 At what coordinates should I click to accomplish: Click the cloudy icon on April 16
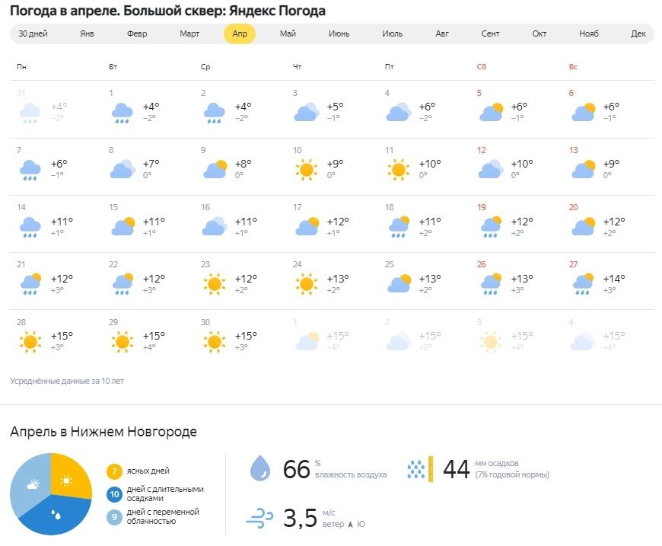coord(215,227)
